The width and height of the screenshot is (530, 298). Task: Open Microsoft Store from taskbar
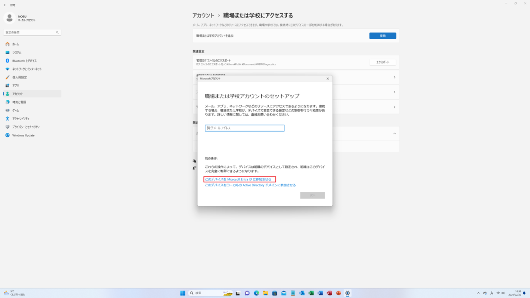[274, 293]
